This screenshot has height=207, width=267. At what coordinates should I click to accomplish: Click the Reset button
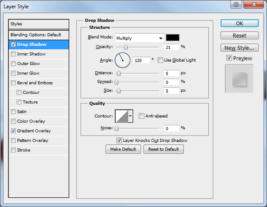point(239,36)
